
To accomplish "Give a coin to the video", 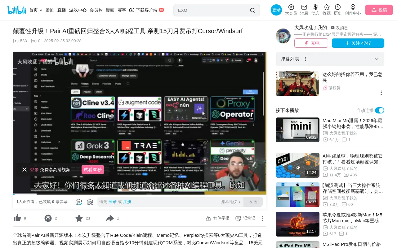I will [x=48, y=218].
